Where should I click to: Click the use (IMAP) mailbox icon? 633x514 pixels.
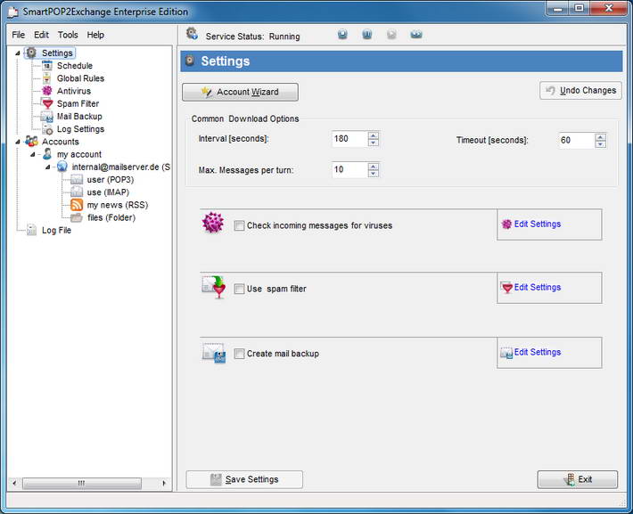point(77,192)
